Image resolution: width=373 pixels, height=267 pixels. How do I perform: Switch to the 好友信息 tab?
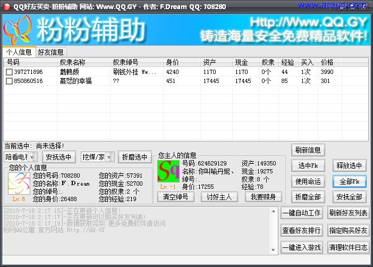coord(50,53)
